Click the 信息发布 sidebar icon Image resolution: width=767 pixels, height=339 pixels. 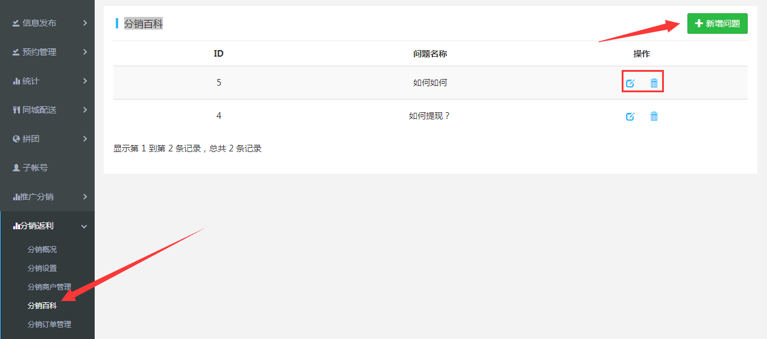coord(16,23)
